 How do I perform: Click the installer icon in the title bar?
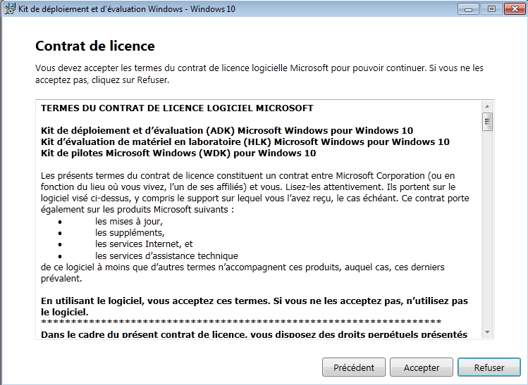point(9,8)
